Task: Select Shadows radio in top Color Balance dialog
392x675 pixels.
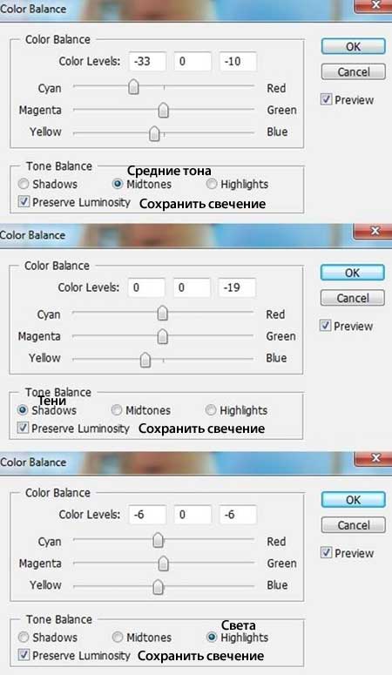Action: click(x=24, y=185)
